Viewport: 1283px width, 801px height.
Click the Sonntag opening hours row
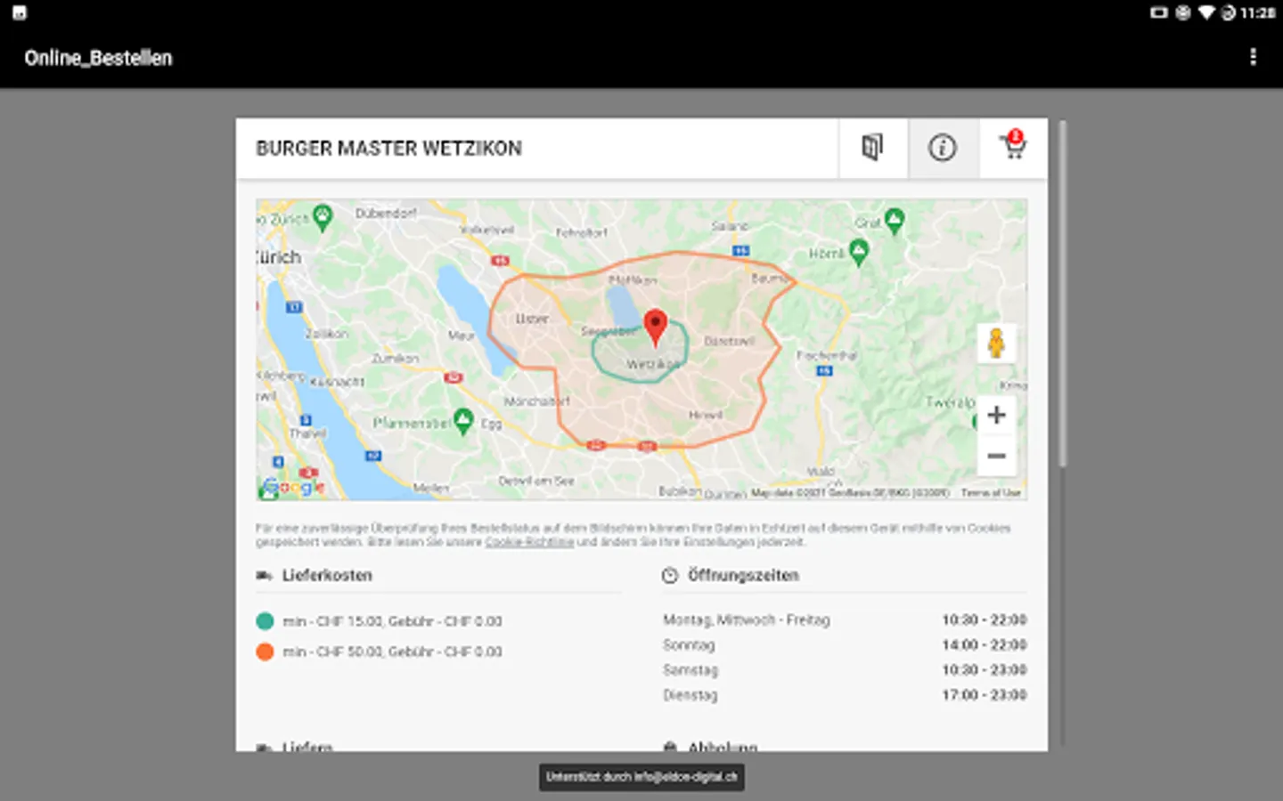tap(845, 644)
